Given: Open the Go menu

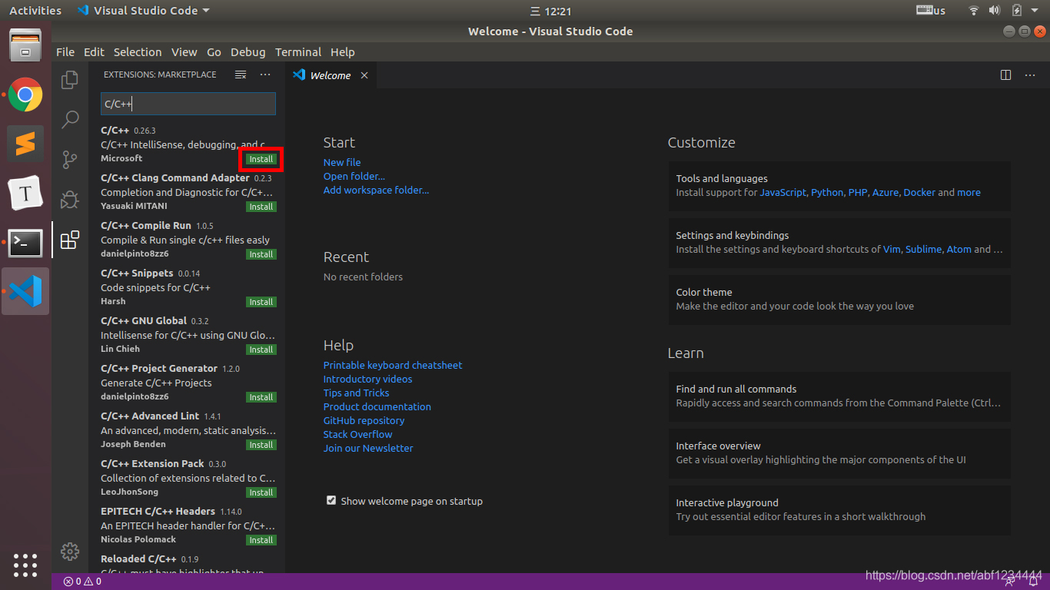Looking at the screenshot, I should tap(214, 52).
